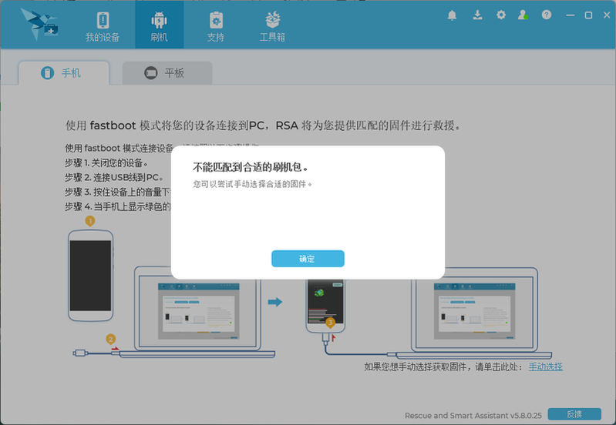Open the 工具箱 toolbox section
The image size is (616, 425).
pos(272,26)
